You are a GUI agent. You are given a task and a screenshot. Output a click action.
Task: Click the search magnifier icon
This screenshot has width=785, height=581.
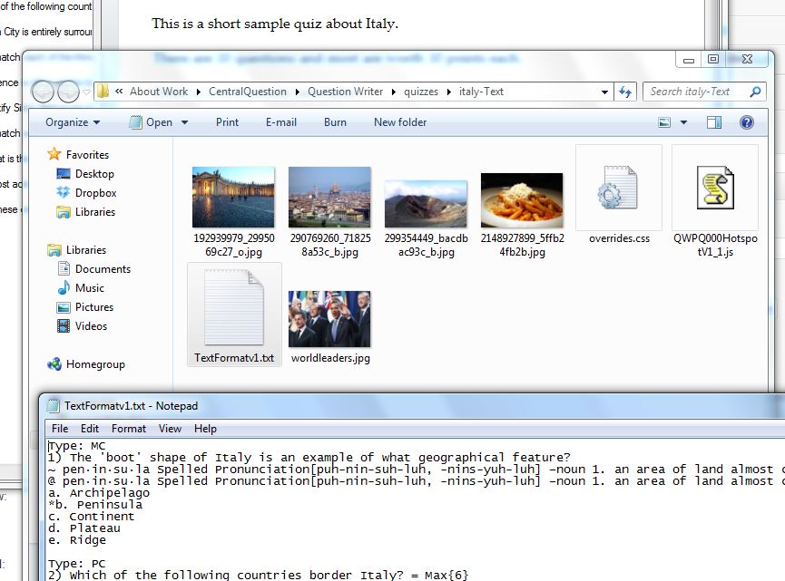[755, 92]
